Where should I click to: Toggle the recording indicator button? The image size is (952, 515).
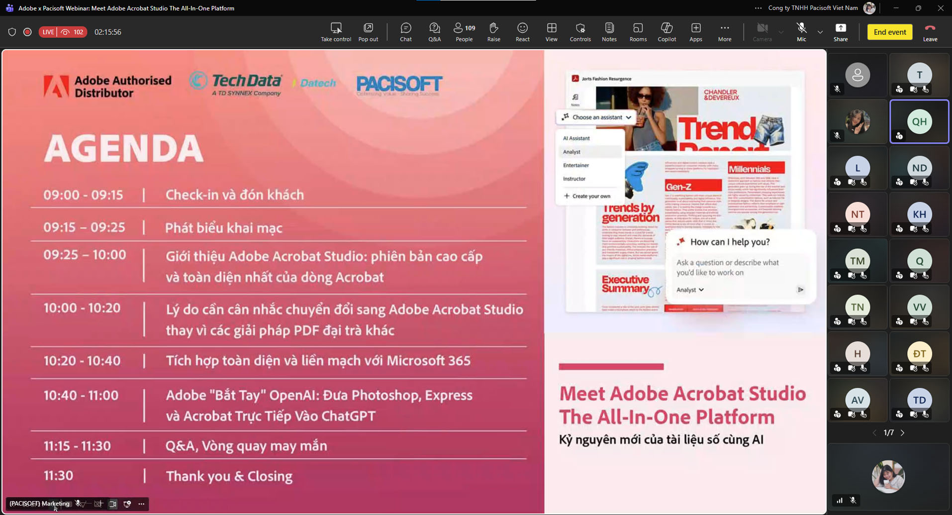pos(27,32)
